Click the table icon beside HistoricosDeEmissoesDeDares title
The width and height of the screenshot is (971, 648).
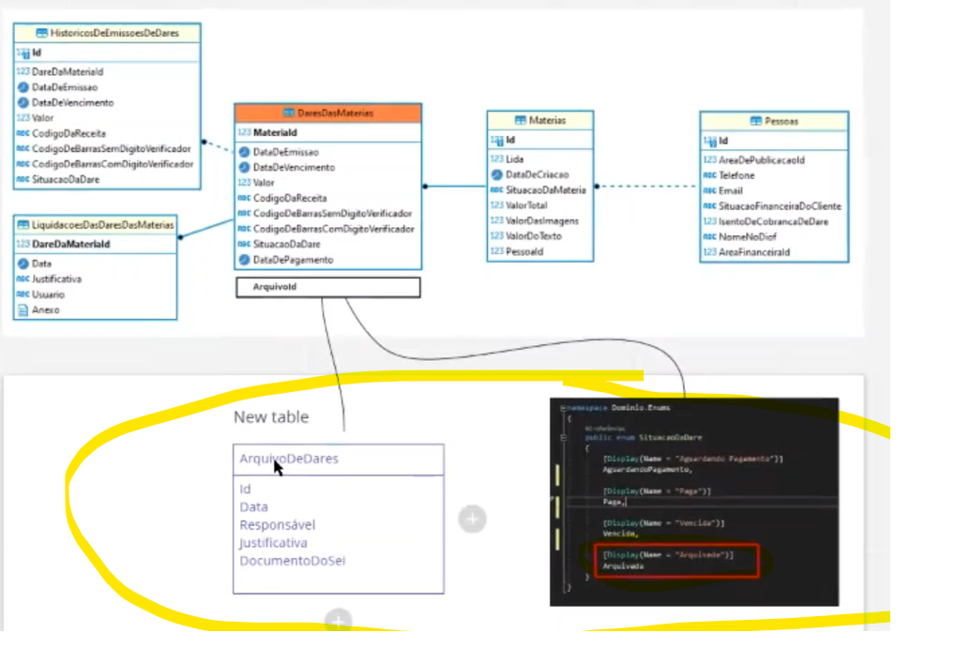point(41,33)
